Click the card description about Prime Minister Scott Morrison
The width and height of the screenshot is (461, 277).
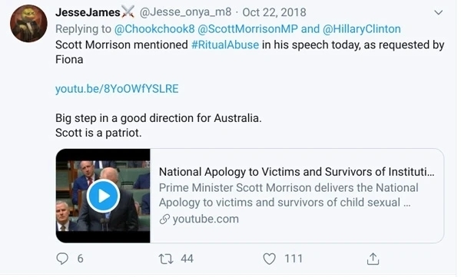[288, 195]
